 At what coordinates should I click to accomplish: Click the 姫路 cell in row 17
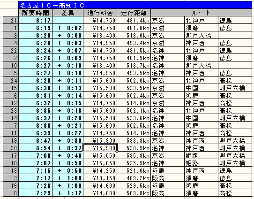(201, 155)
